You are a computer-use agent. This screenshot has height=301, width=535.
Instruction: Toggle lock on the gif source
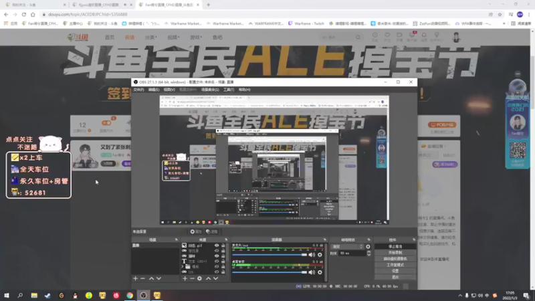coord(223,245)
